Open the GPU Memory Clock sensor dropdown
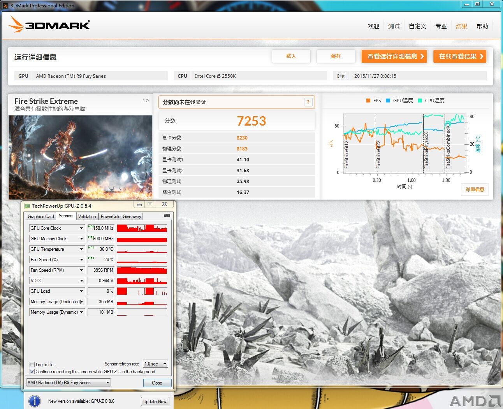 [x=81, y=239]
